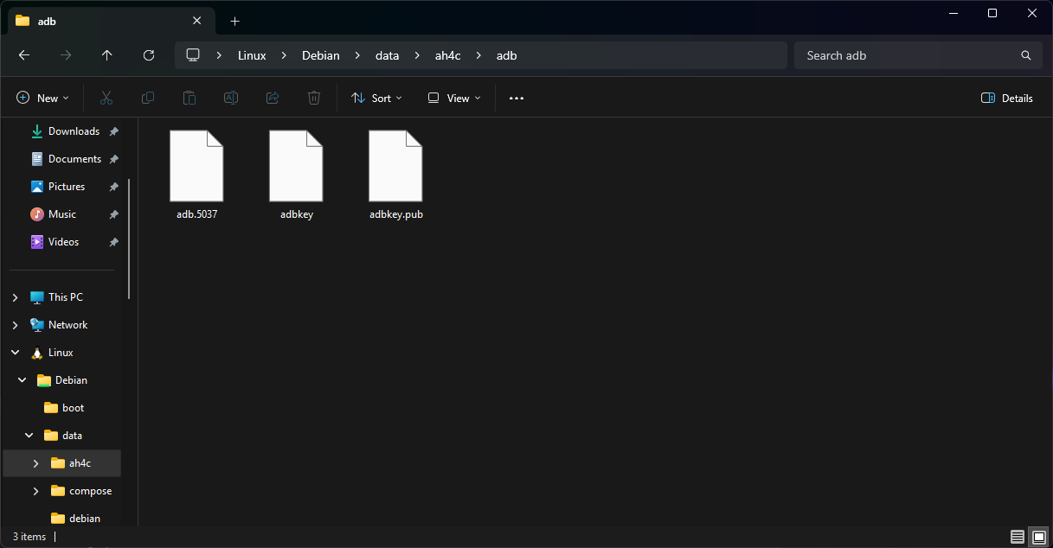This screenshot has height=548, width=1053.
Task: Add a new tab
Action: 234,21
